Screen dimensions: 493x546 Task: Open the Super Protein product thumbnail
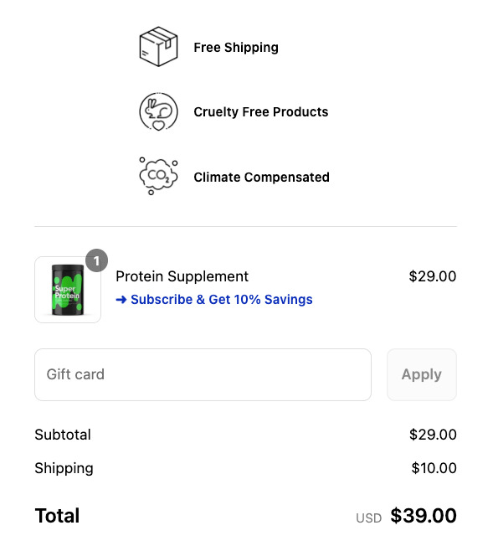click(x=68, y=290)
